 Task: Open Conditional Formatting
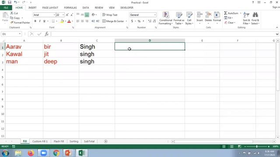tap(166, 18)
